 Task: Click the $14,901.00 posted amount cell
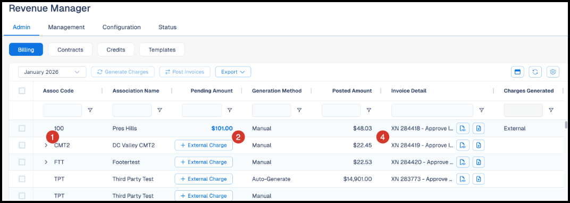(x=357, y=179)
